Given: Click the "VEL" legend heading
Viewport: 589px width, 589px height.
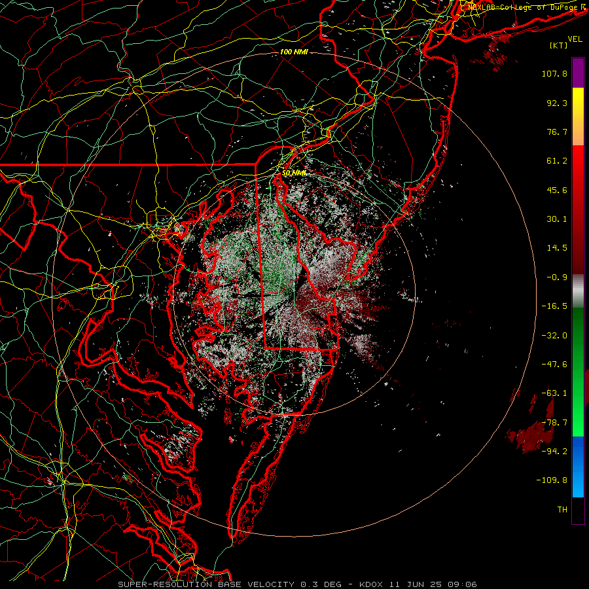Looking at the screenshot, I should tap(575, 39).
